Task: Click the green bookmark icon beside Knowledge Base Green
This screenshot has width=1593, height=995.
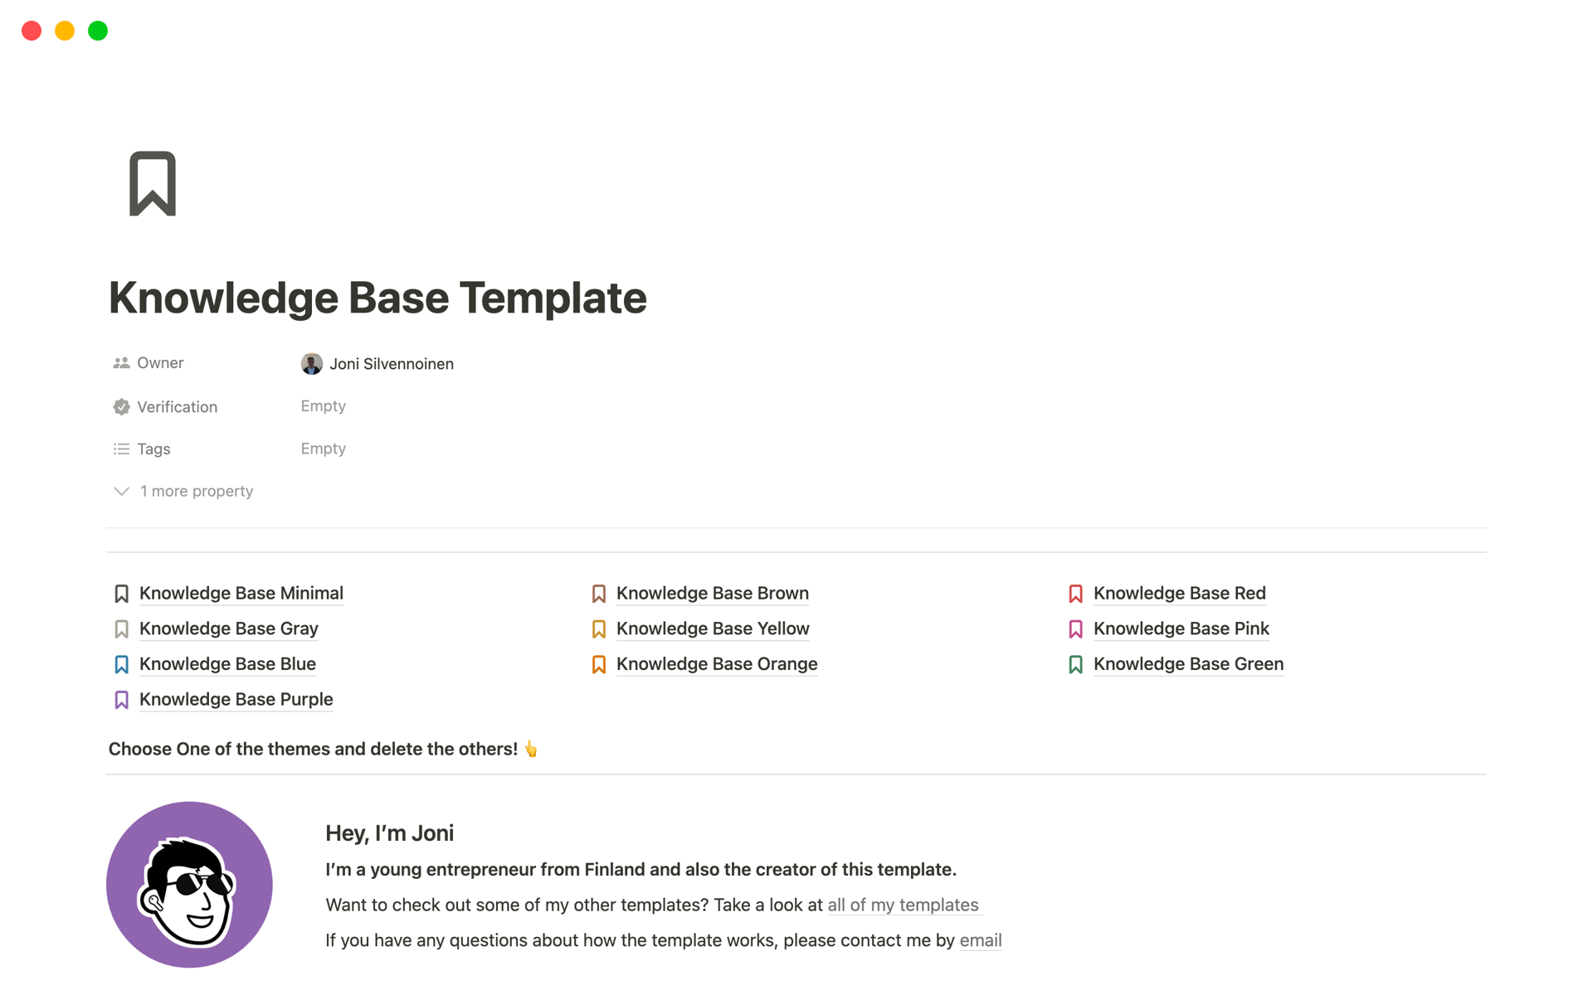Action: point(1075,663)
